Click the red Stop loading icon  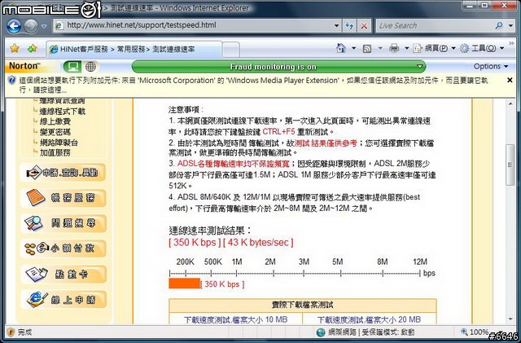pyautogui.click(x=364, y=25)
